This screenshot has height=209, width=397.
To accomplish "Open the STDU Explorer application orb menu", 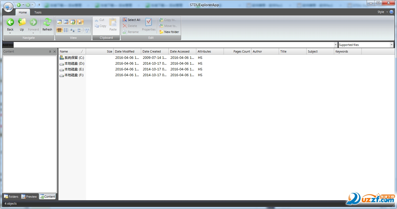I will 8,7.
